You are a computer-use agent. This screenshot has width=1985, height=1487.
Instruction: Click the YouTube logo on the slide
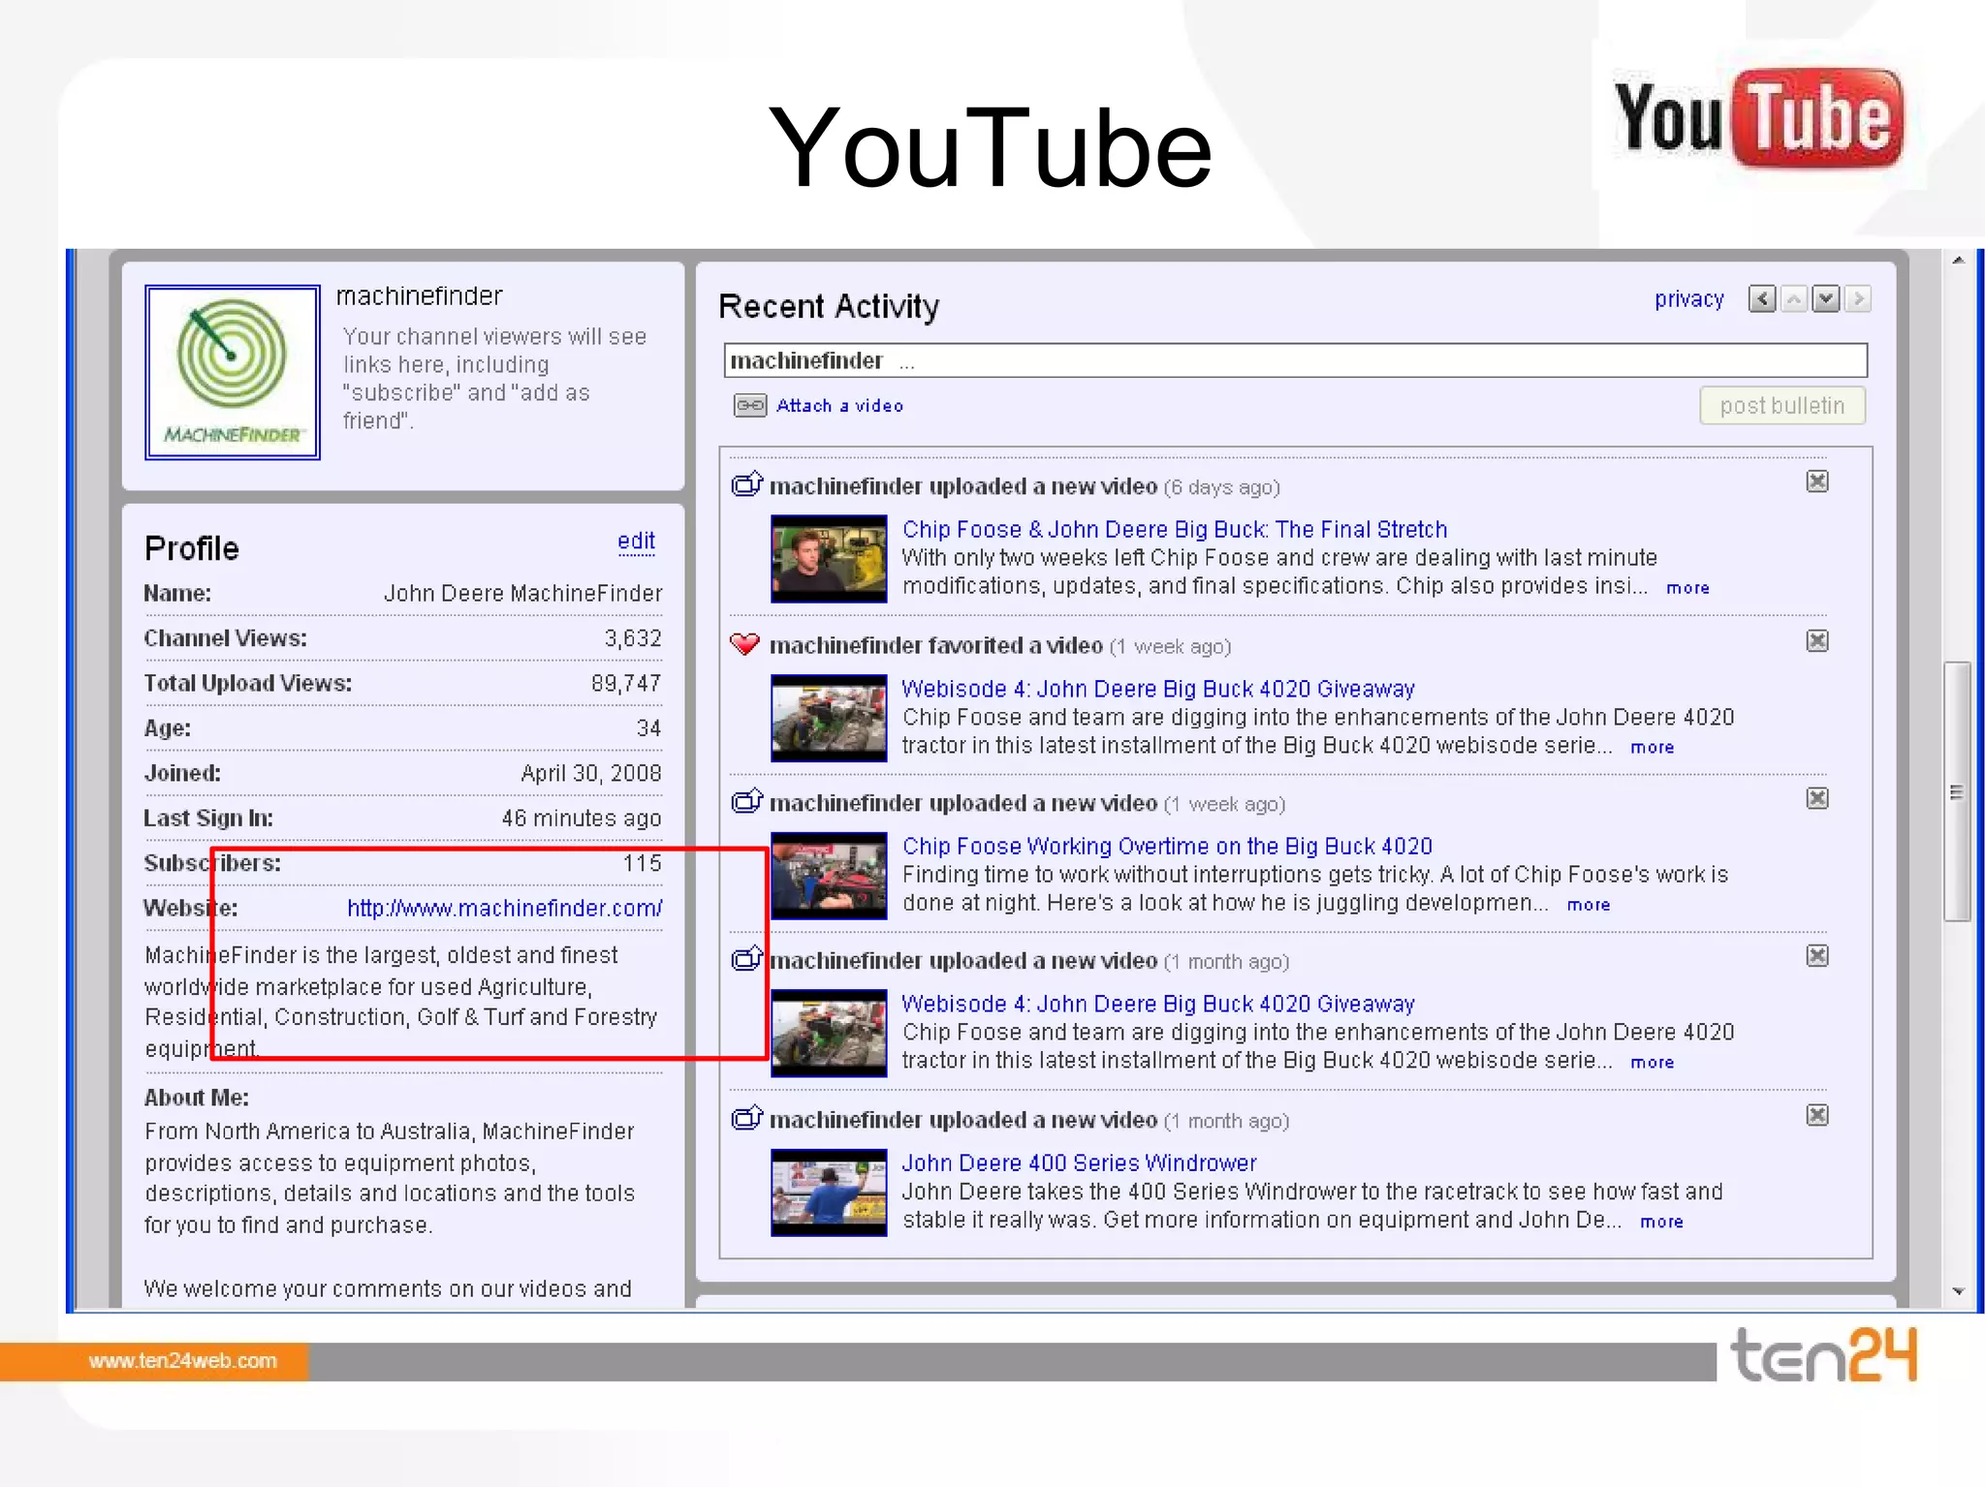point(1758,118)
